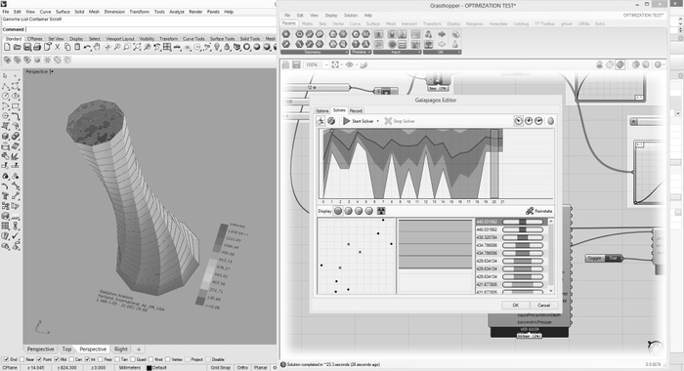Click the flask icon in Grasshopper Util panel
The image size is (684, 371).
pyautogui.click(x=455, y=44)
